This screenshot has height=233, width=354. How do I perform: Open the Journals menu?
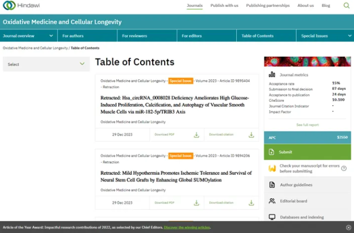[195, 5]
